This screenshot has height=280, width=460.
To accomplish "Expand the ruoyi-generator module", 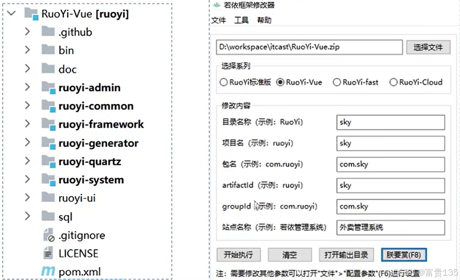I will point(27,143).
